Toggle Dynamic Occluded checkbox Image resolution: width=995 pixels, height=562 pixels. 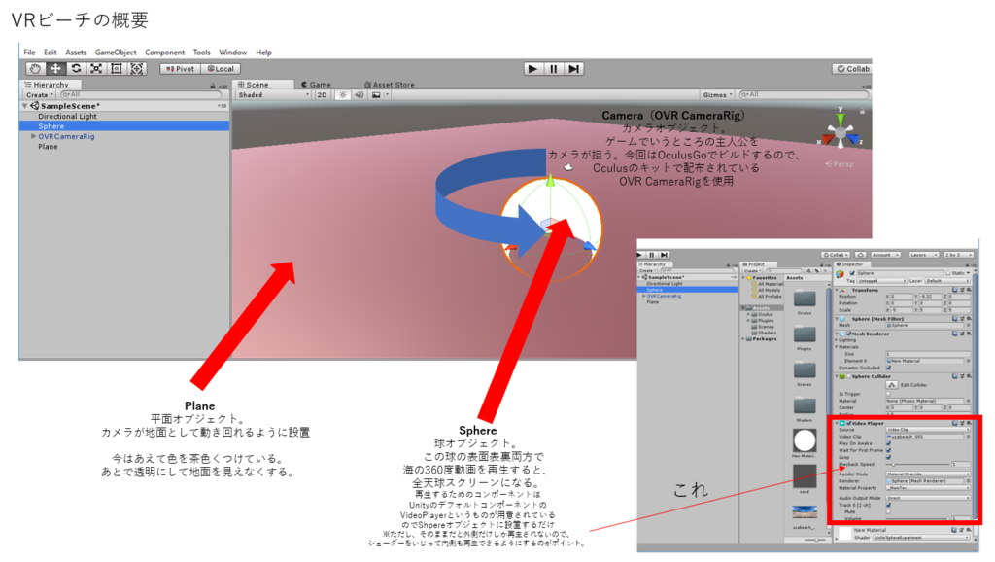coord(888,368)
